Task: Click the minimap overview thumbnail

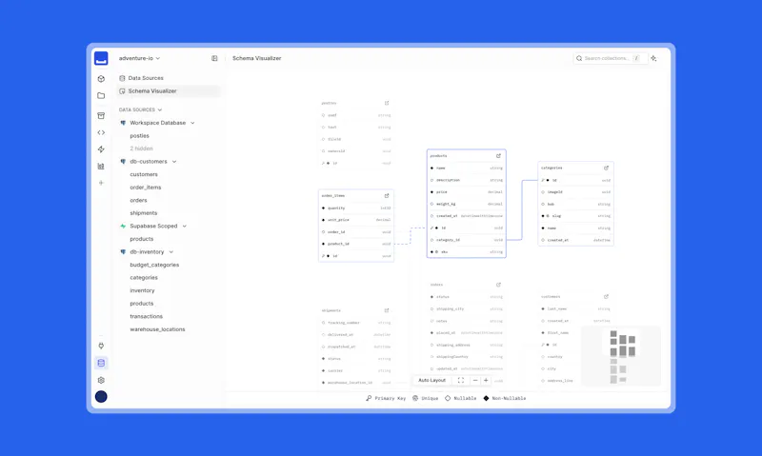Action: pyautogui.click(x=621, y=356)
